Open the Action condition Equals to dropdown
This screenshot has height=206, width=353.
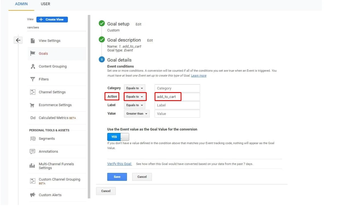[135, 97]
